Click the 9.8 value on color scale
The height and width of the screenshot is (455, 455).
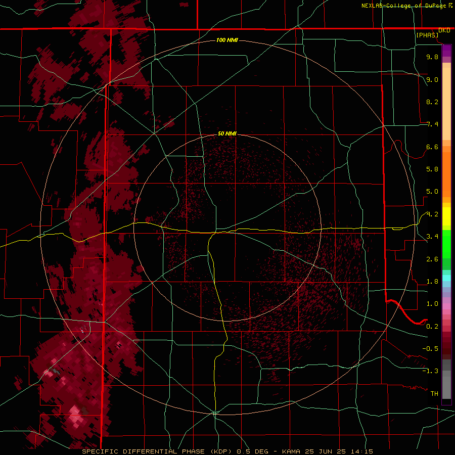[x=432, y=57]
